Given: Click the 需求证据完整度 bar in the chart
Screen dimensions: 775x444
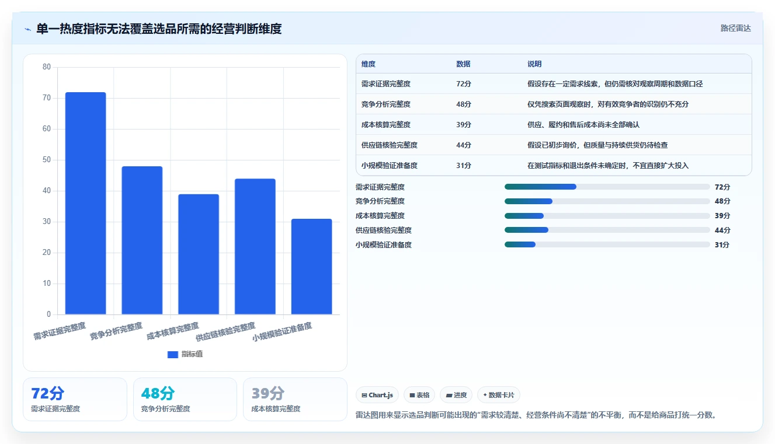Looking at the screenshot, I should tap(85, 203).
